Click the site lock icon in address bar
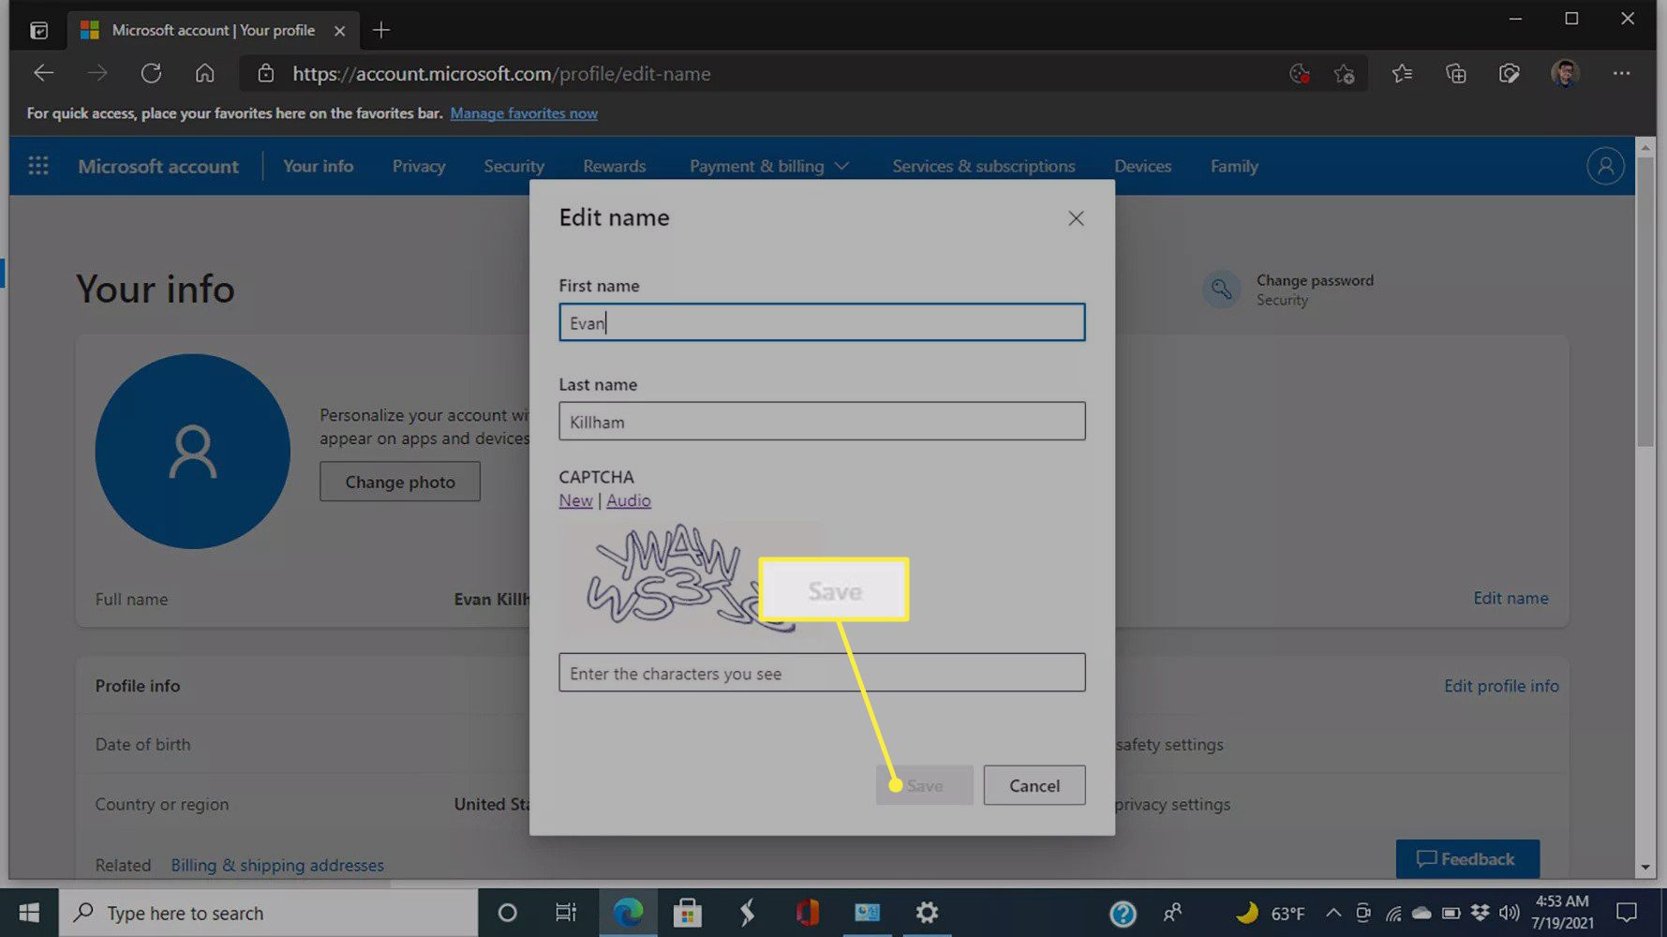The image size is (1667, 937). pos(266,73)
